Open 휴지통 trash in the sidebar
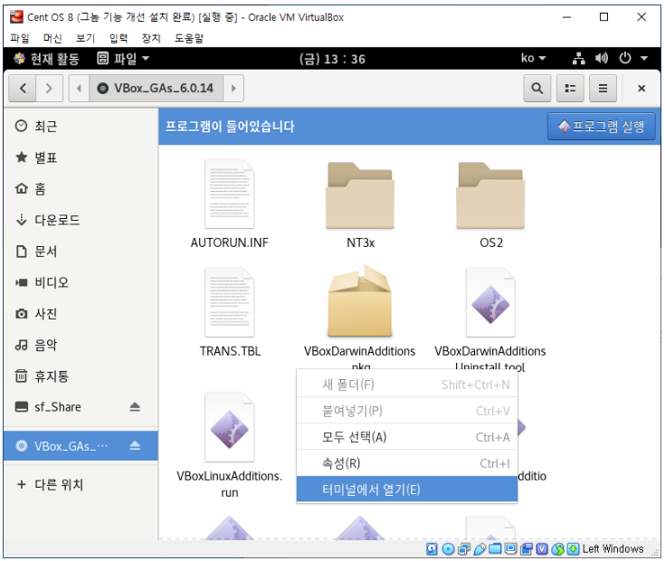The image size is (665, 561). (81, 376)
